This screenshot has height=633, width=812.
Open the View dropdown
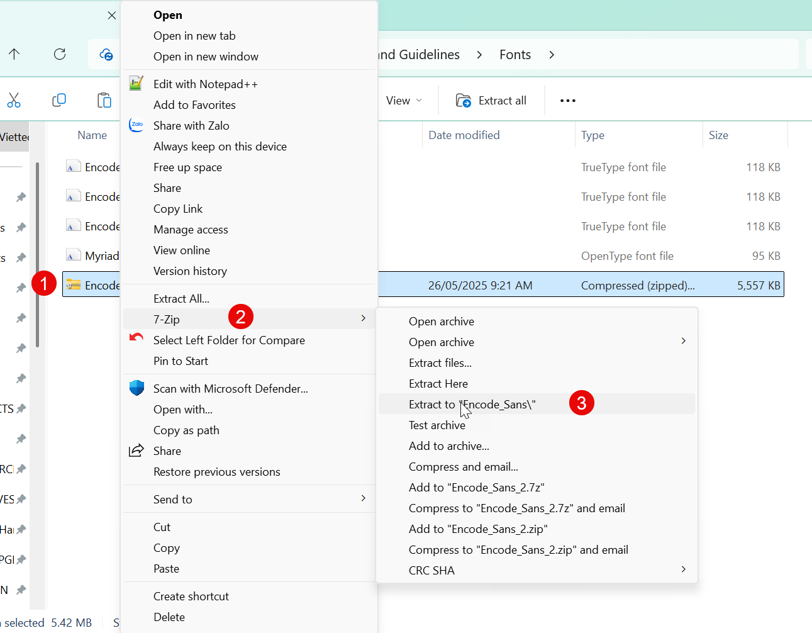[404, 101]
